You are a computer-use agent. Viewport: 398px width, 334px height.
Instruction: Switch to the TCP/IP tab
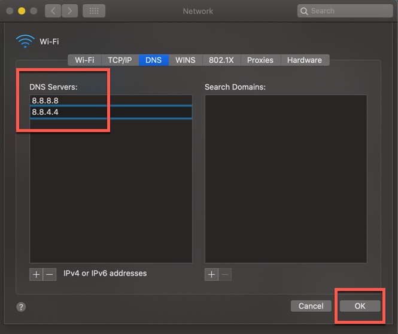120,60
